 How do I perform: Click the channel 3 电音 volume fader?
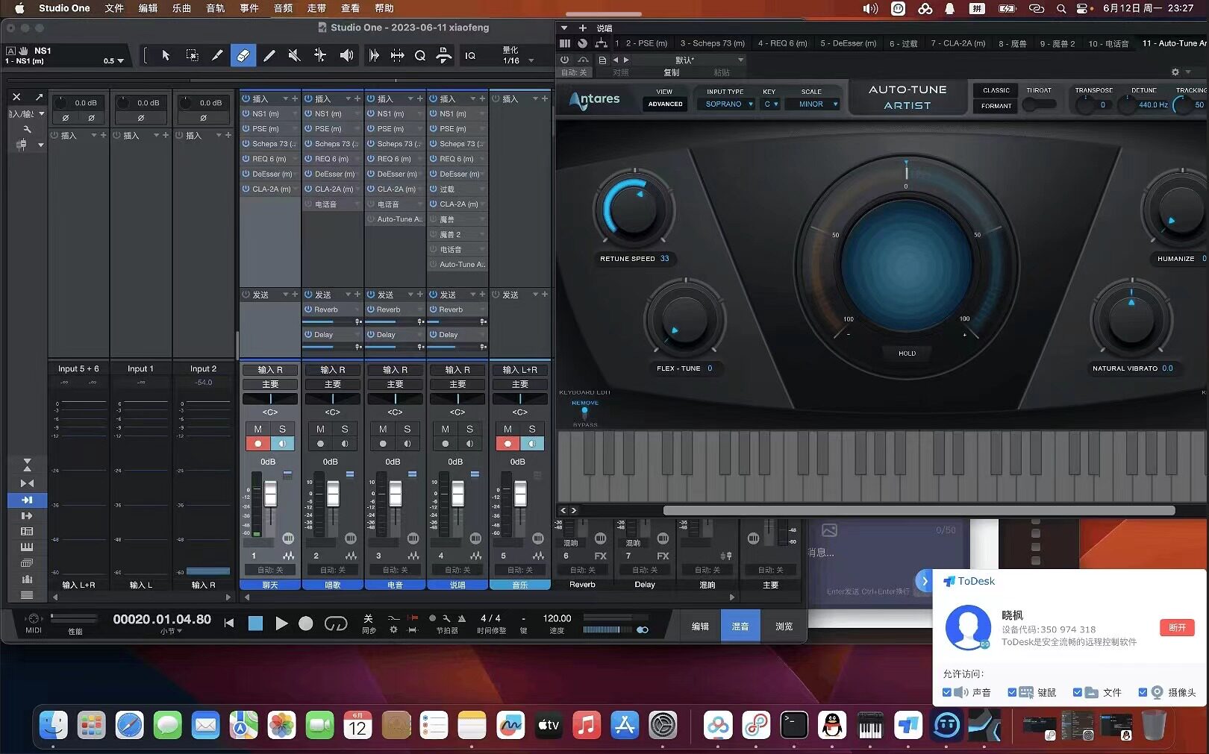396,493
